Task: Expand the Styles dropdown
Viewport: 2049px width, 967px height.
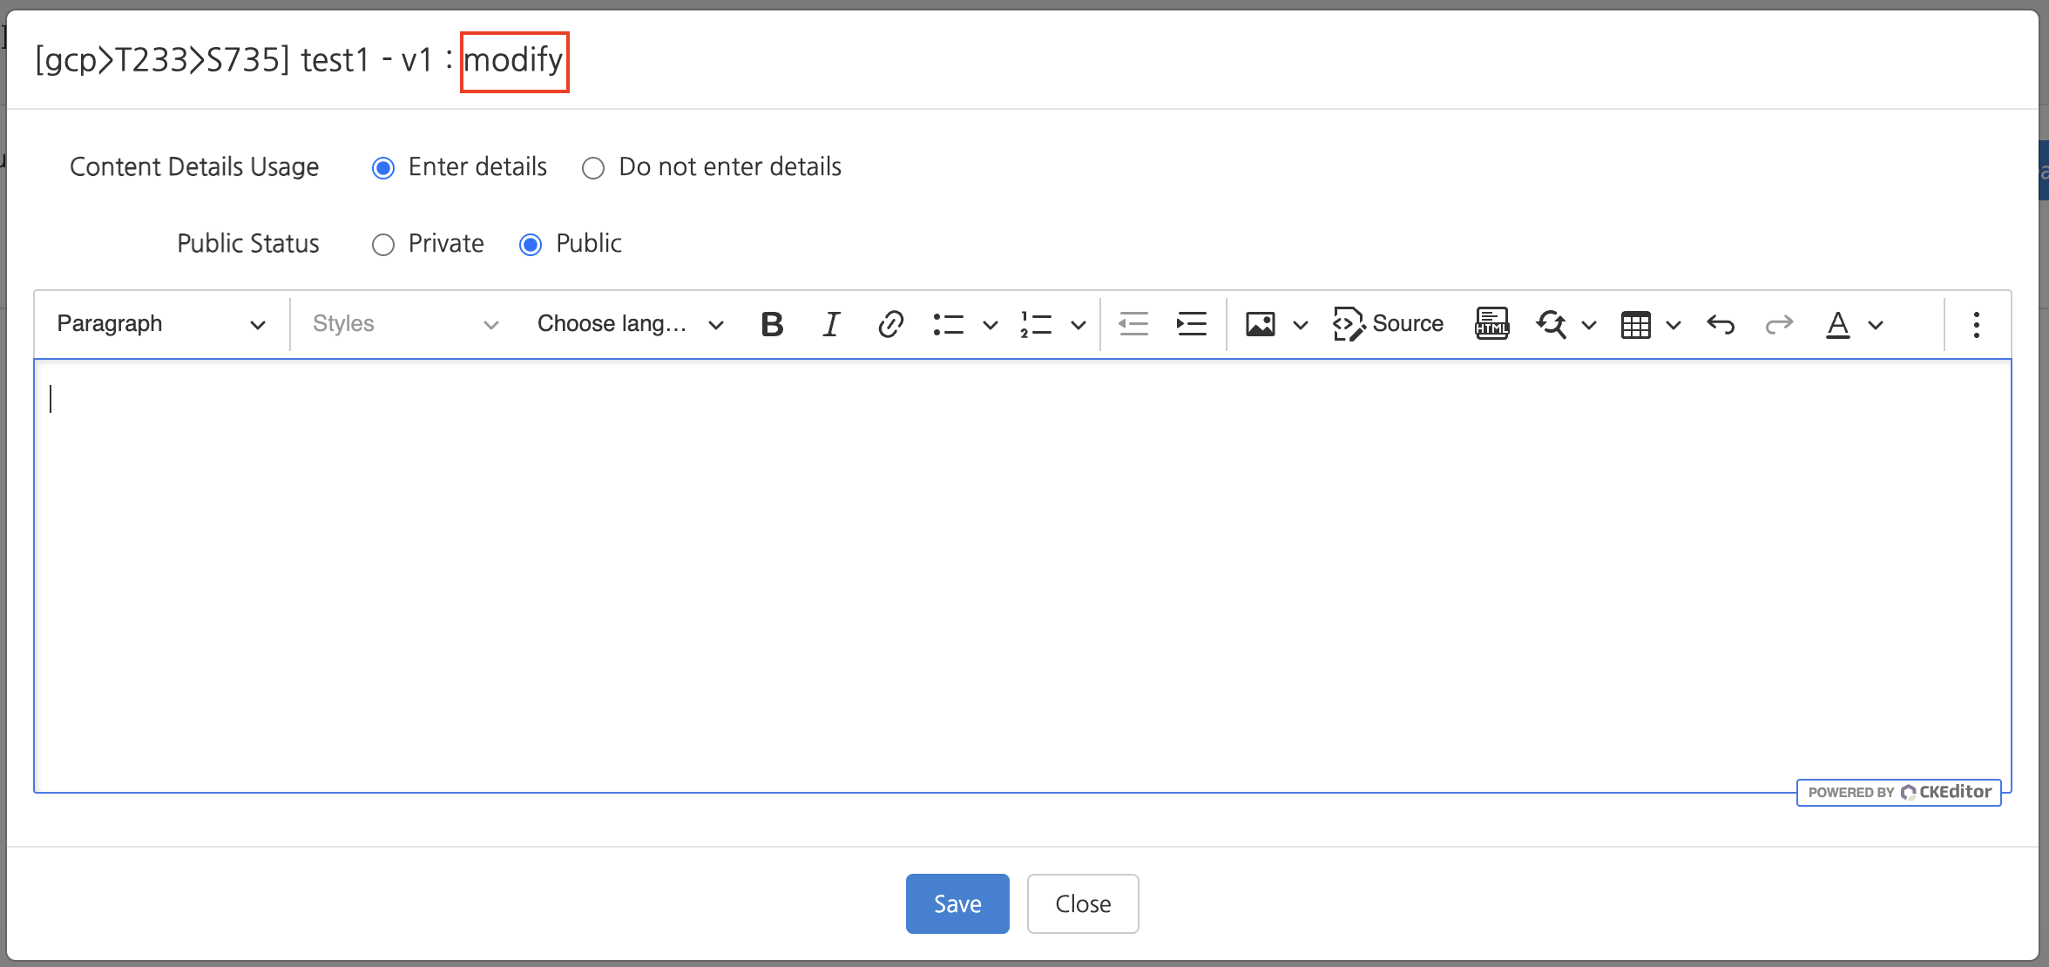Action: [x=405, y=324]
